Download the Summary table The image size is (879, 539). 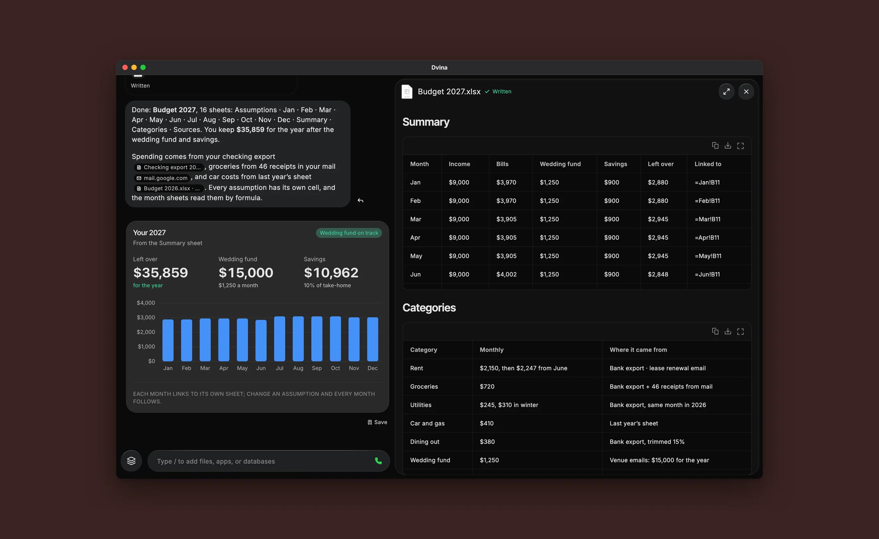728,145
